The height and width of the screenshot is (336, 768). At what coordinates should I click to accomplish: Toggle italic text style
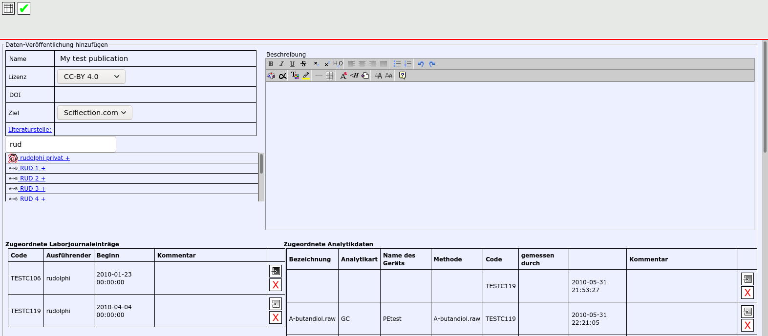point(281,64)
